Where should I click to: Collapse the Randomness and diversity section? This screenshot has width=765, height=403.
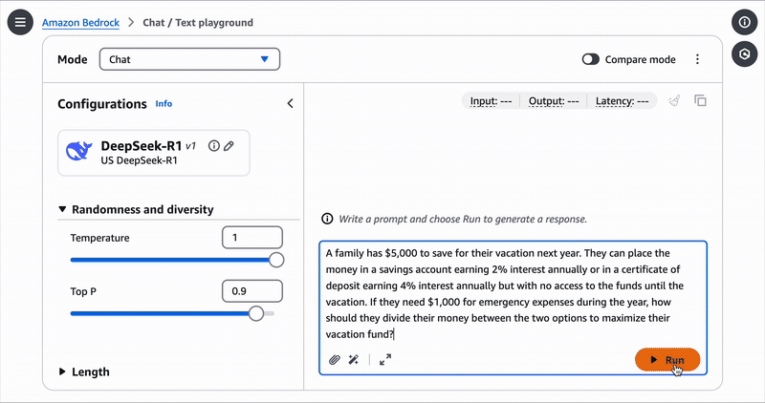coord(63,209)
